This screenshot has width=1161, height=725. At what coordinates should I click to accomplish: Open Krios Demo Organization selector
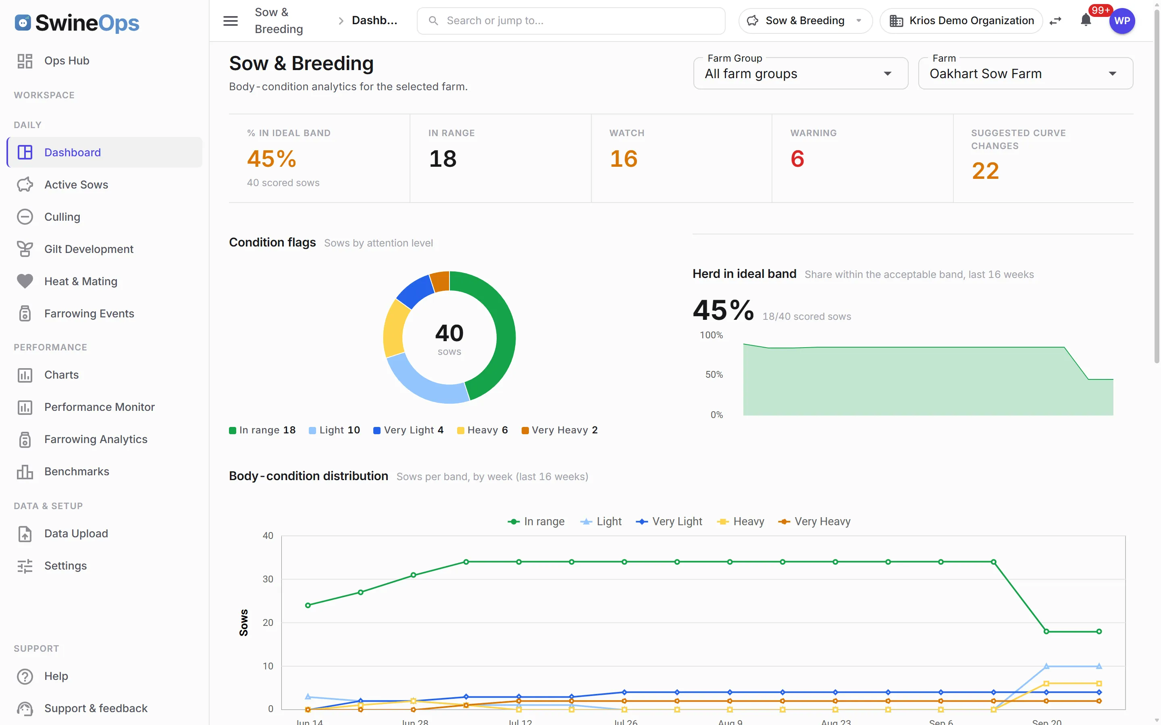tap(961, 21)
